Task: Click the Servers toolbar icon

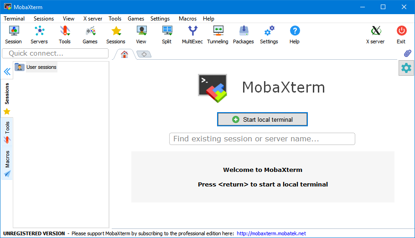Action: tap(39, 35)
